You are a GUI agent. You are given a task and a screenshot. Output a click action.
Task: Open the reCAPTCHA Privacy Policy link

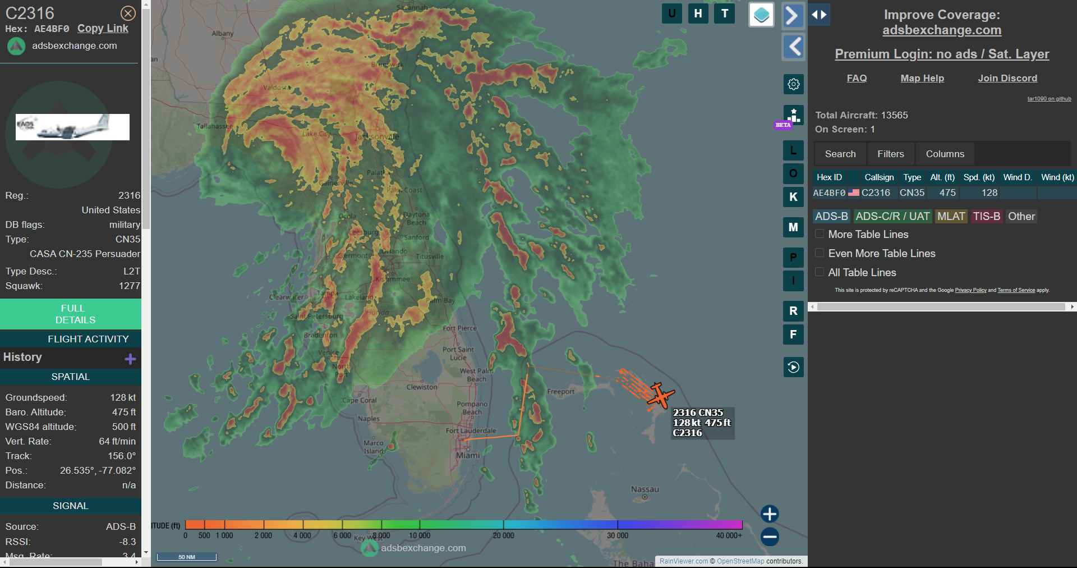click(970, 290)
